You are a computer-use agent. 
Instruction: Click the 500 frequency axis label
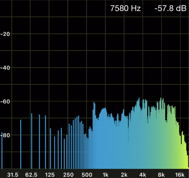tap(87, 175)
